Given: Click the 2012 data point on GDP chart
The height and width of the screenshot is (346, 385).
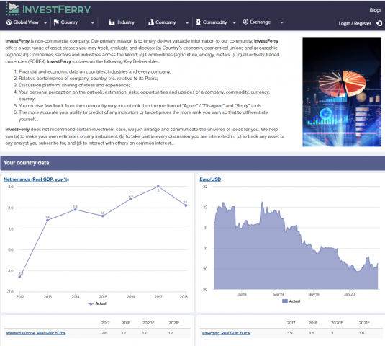Looking at the screenshot, I should point(20,277).
